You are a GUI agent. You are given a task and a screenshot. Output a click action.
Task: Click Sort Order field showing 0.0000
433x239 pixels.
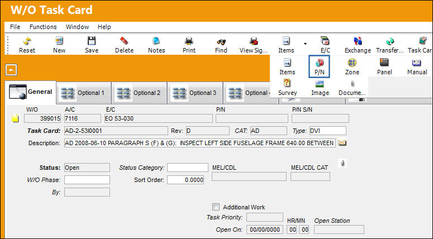click(185, 180)
